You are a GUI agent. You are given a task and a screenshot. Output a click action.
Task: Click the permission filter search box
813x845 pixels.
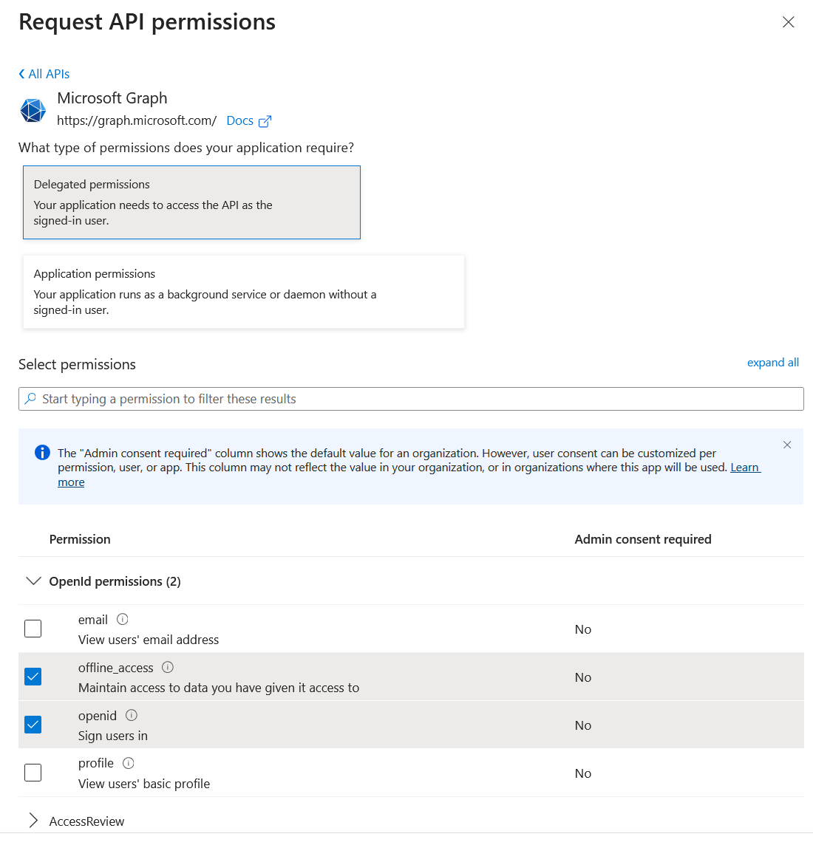click(411, 399)
